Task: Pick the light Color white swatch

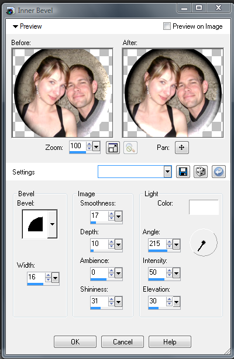Action: (x=204, y=207)
